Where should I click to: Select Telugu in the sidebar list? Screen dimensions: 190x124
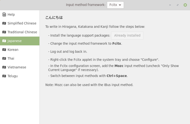[x=12, y=76]
